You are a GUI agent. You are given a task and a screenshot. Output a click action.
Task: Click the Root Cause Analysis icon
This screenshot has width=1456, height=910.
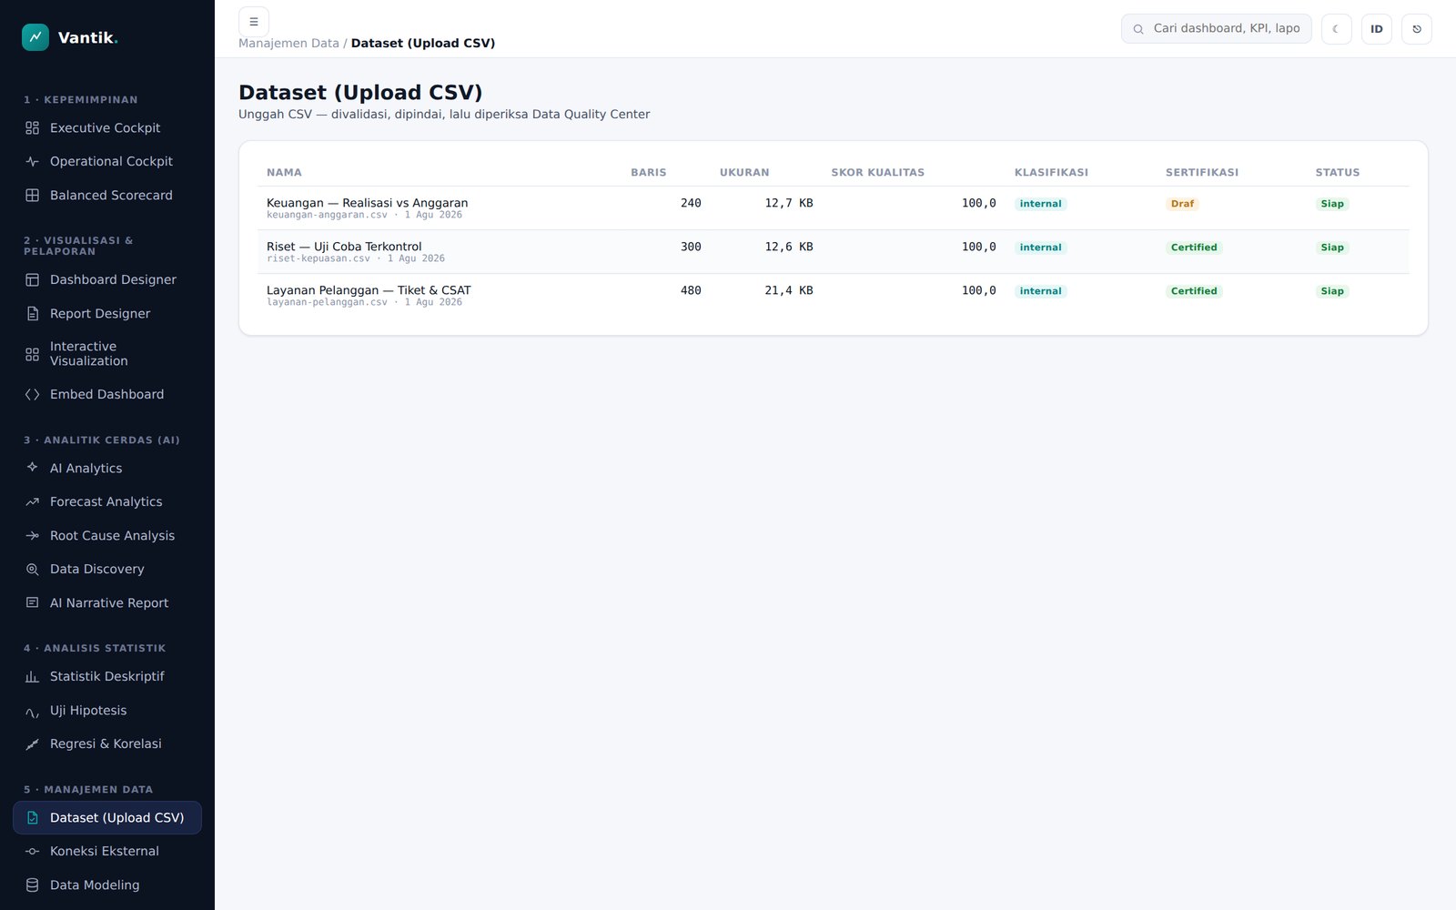click(x=33, y=536)
